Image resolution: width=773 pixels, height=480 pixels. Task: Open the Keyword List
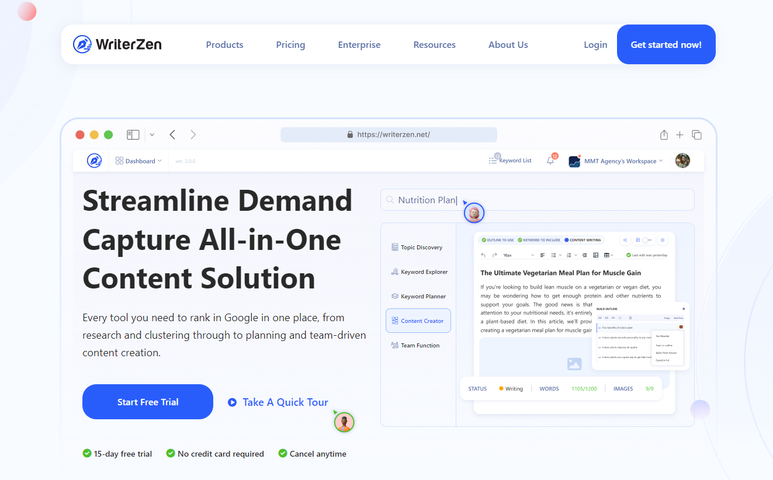click(510, 161)
